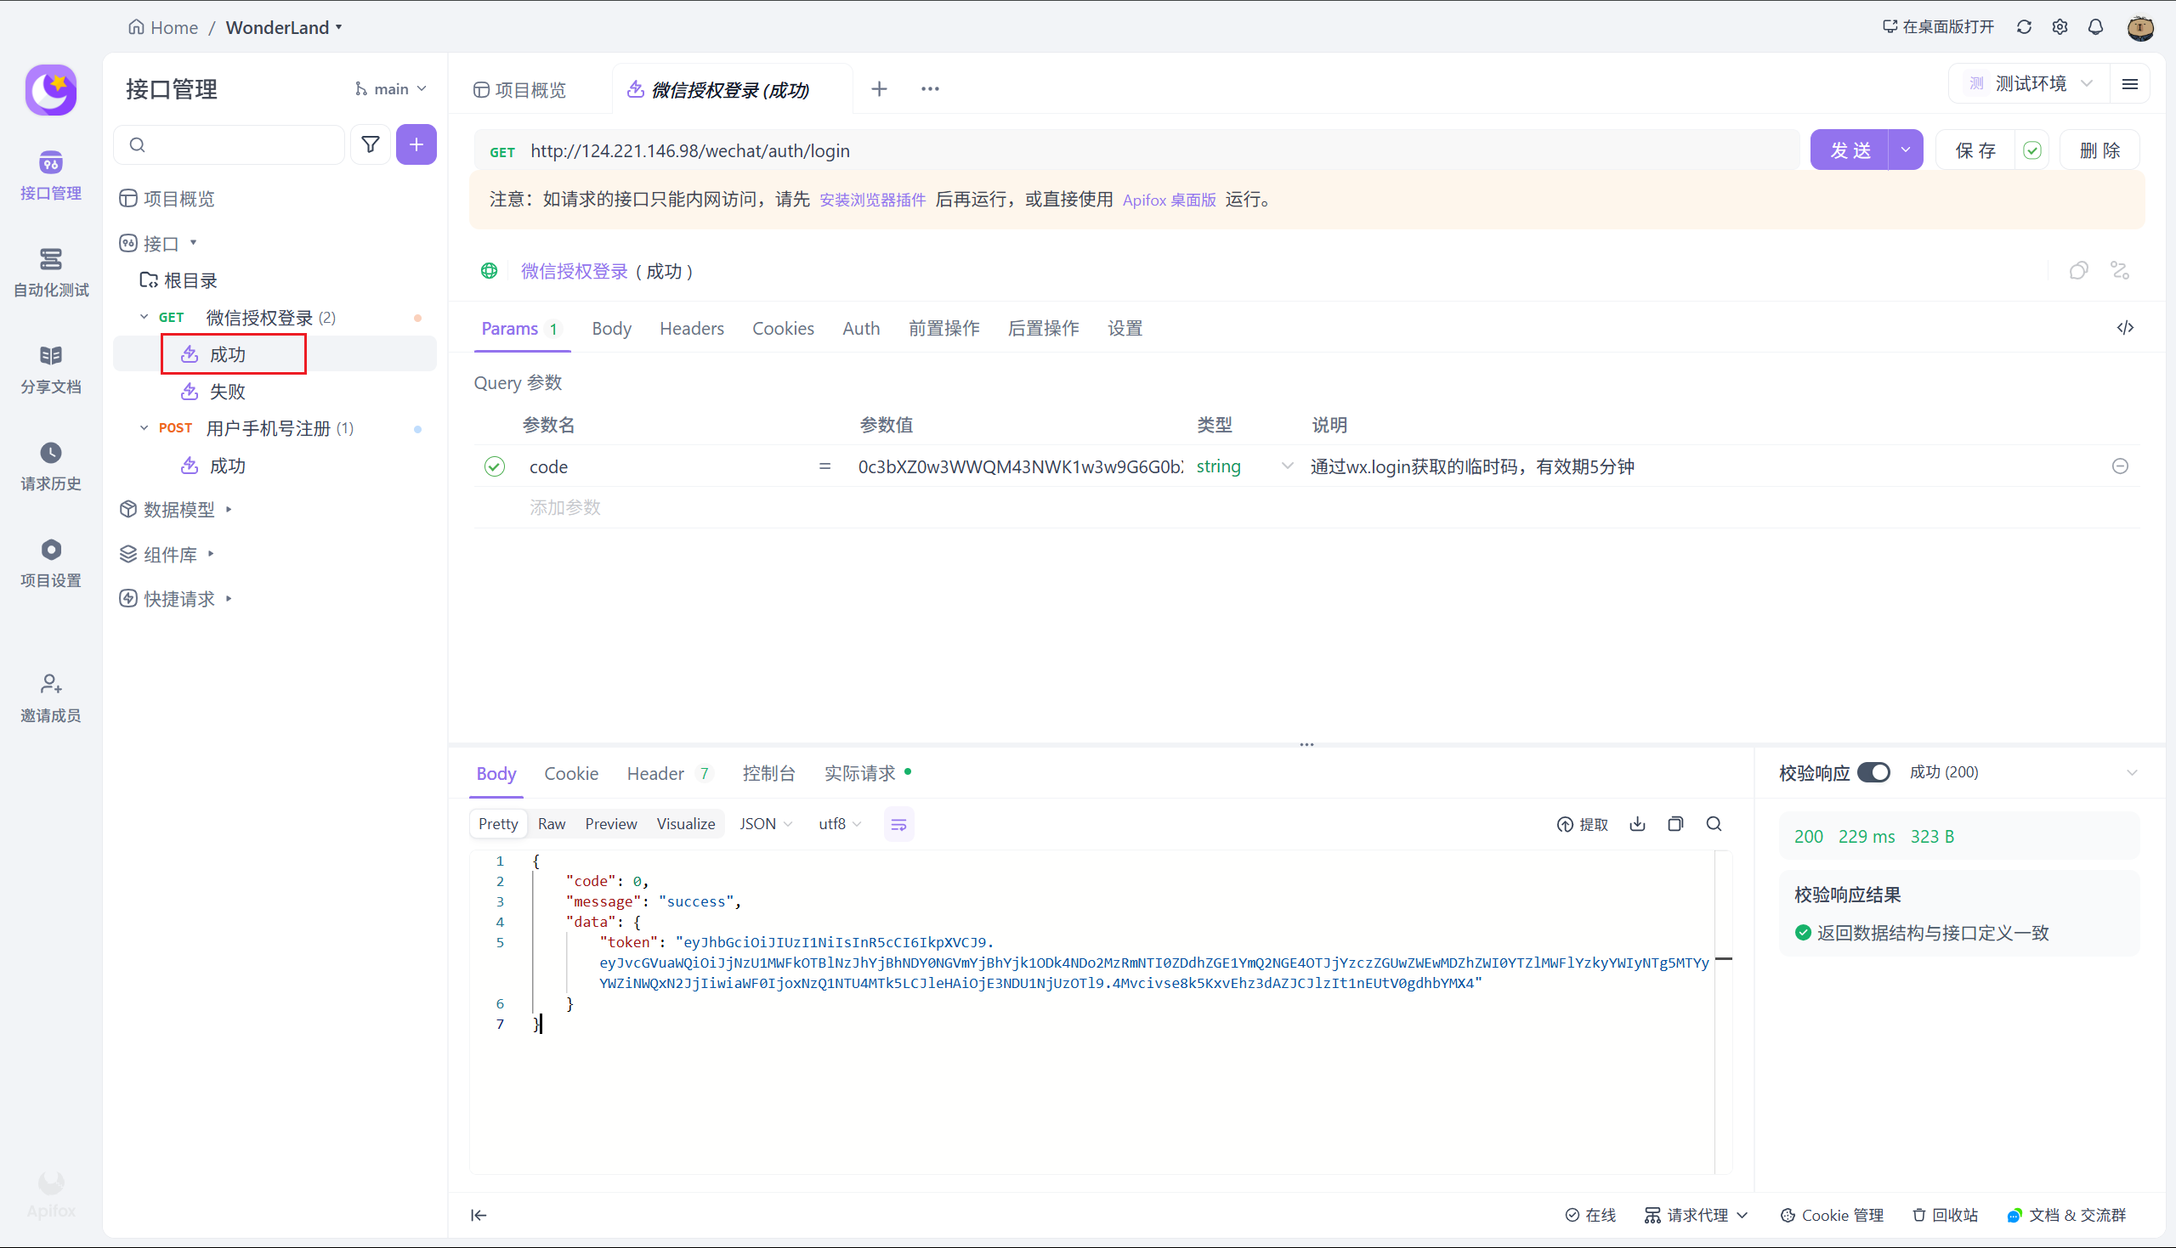This screenshot has height=1248, width=2176.
Task: Click the refresh icon in top bar
Action: [2023, 27]
